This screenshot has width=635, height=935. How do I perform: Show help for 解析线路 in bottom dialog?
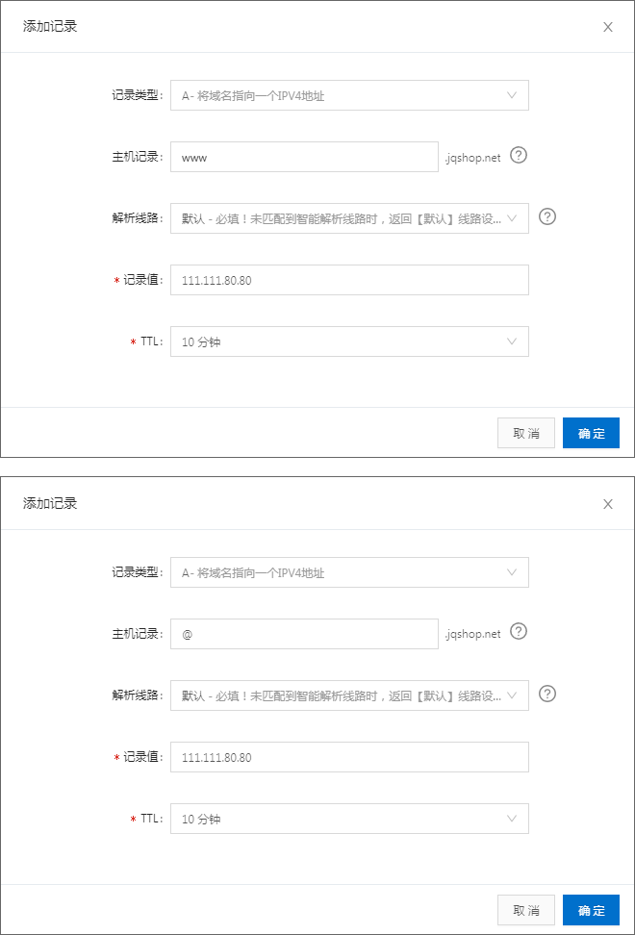coord(547,694)
